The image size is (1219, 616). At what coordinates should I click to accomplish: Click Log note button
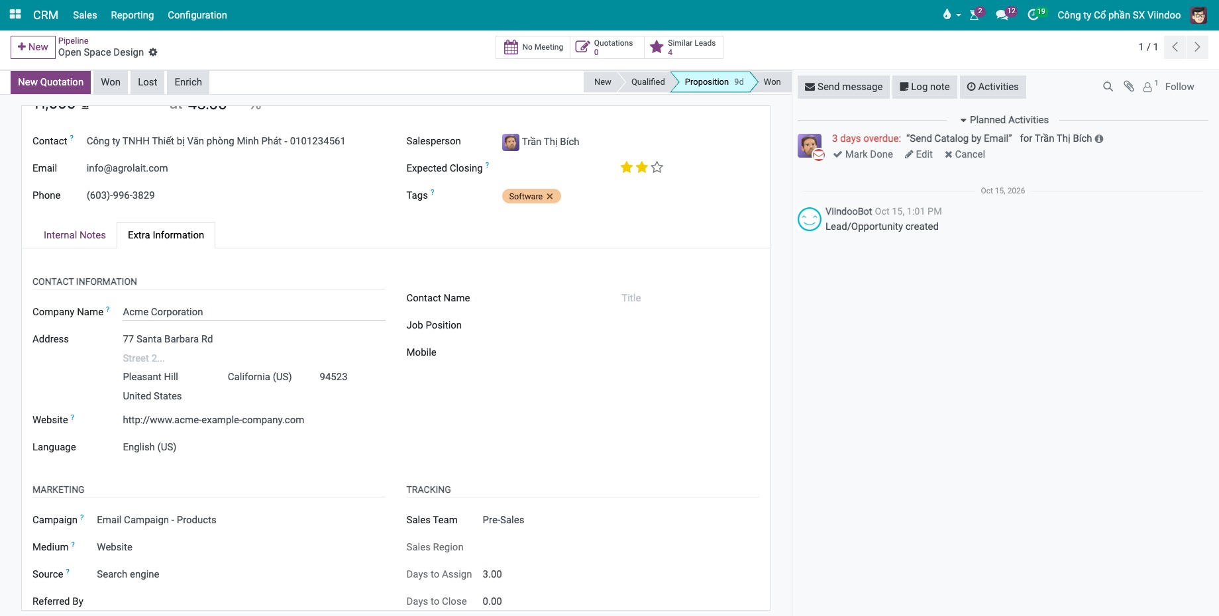pyautogui.click(x=925, y=87)
